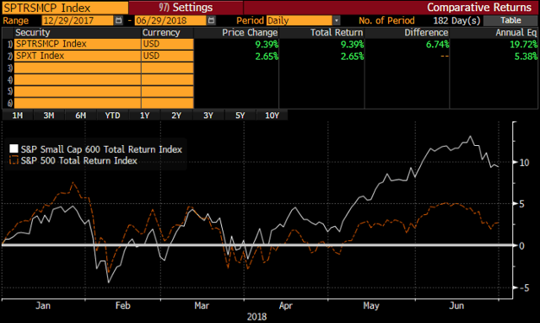Screen dimensions: 540x323
Task: Open the 97) Settings menu
Action: click(x=186, y=8)
